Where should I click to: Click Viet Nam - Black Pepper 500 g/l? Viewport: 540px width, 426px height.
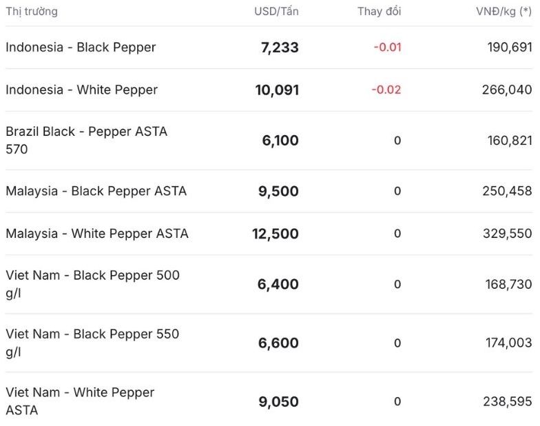(x=92, y=284)
